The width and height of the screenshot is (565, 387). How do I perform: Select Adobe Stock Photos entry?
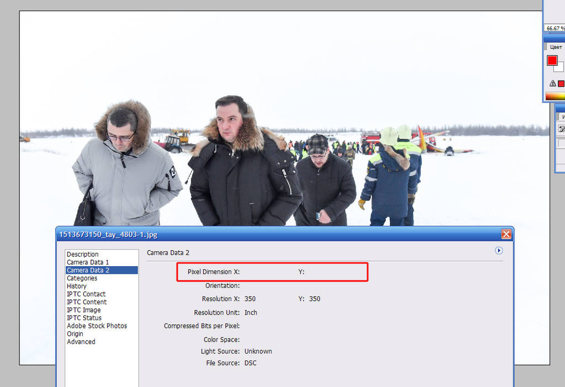97,326
